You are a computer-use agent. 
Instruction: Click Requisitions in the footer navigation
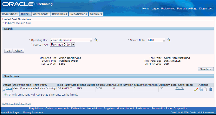pos(36,109)
